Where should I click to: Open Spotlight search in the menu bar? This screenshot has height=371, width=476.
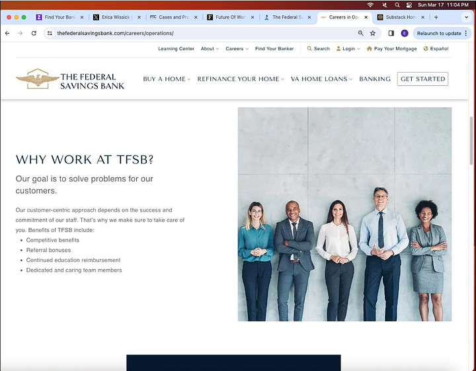pos(397,5)
